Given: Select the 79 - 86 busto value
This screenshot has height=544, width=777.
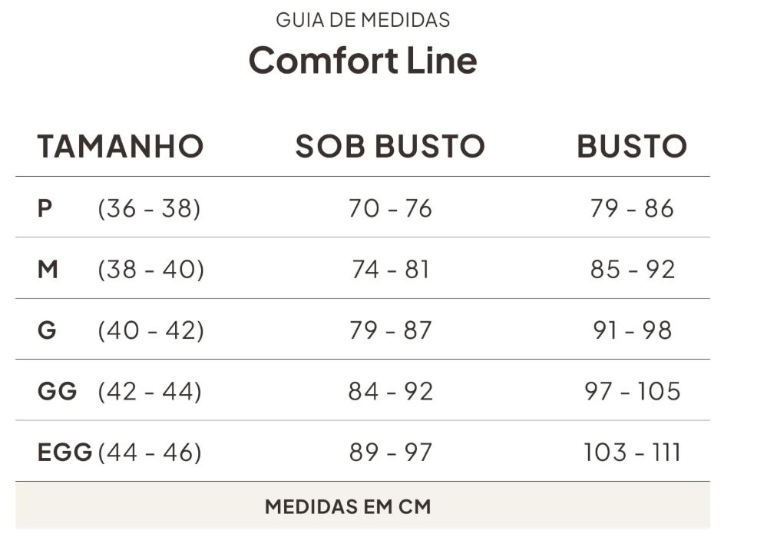Looking at the screenshot, I should (632, 208).
